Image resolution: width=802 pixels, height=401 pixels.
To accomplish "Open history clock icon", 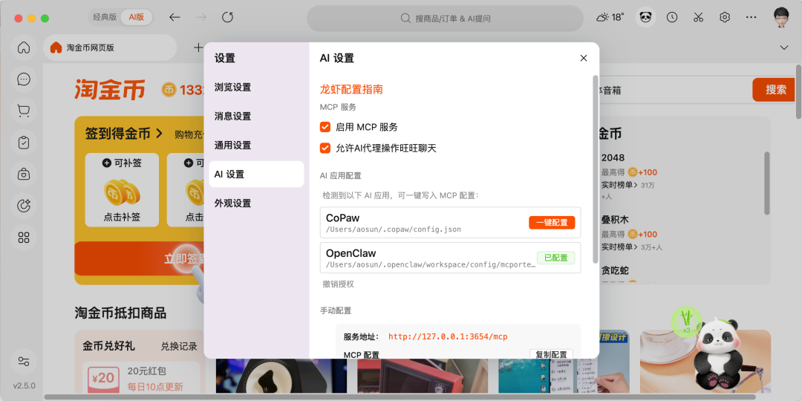I will click(672, 17).
